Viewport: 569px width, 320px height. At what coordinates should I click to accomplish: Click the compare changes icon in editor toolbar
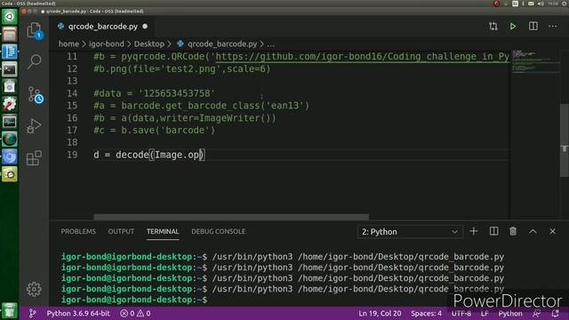pos(493,26)
